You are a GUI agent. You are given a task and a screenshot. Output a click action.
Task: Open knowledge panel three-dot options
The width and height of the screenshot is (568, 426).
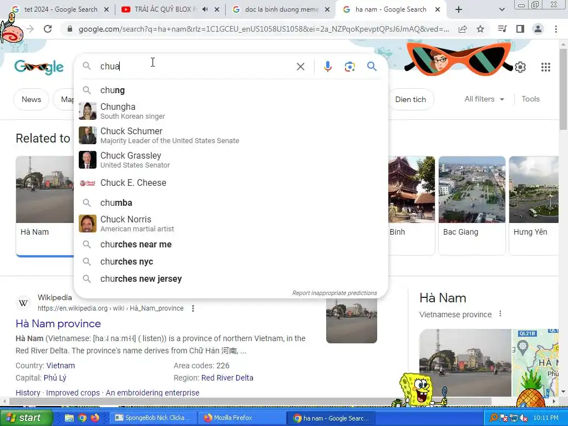(500, 314)
